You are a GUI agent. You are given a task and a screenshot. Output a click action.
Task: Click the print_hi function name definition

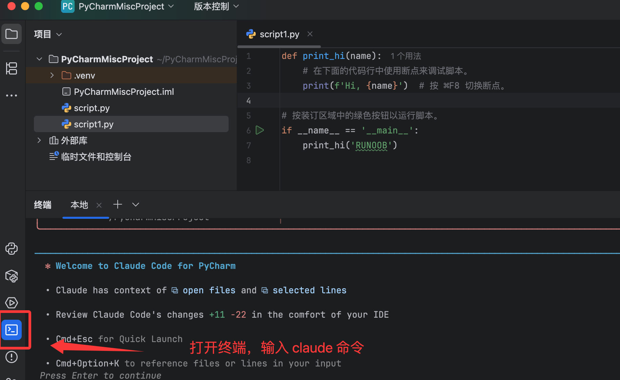[x=324, y=56]
